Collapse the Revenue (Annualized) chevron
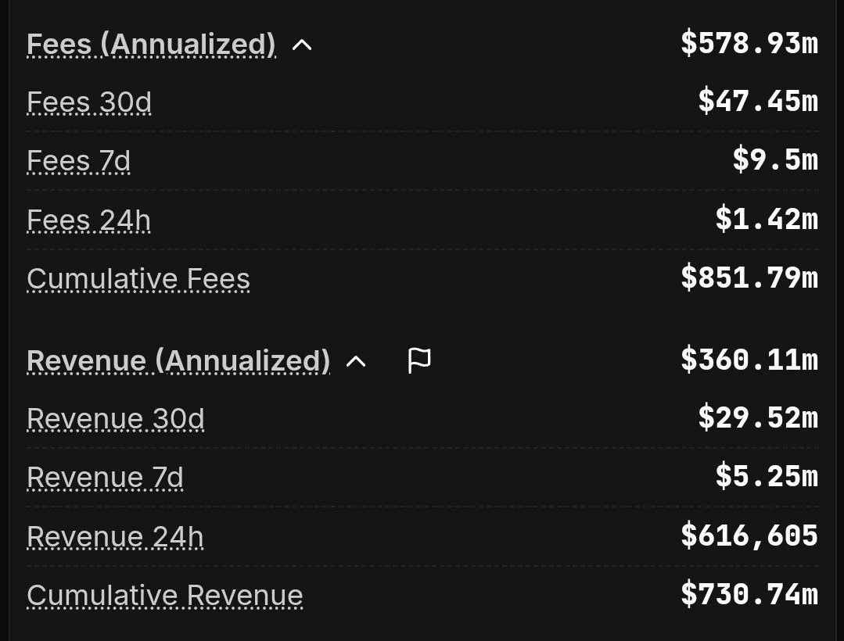Viewport: 844px width, 641px height. [356, 361]
